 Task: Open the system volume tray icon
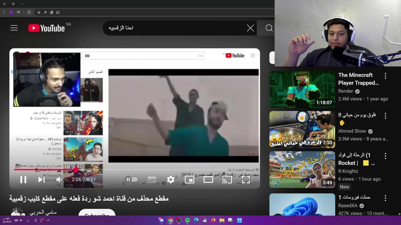pyautogui.click(x=16, y=220)
